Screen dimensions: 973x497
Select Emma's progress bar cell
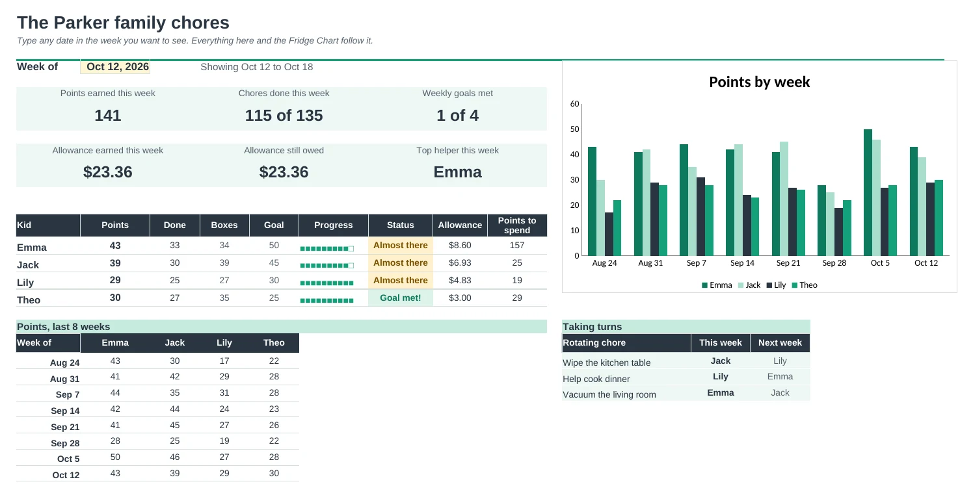[x=333, y=246]
